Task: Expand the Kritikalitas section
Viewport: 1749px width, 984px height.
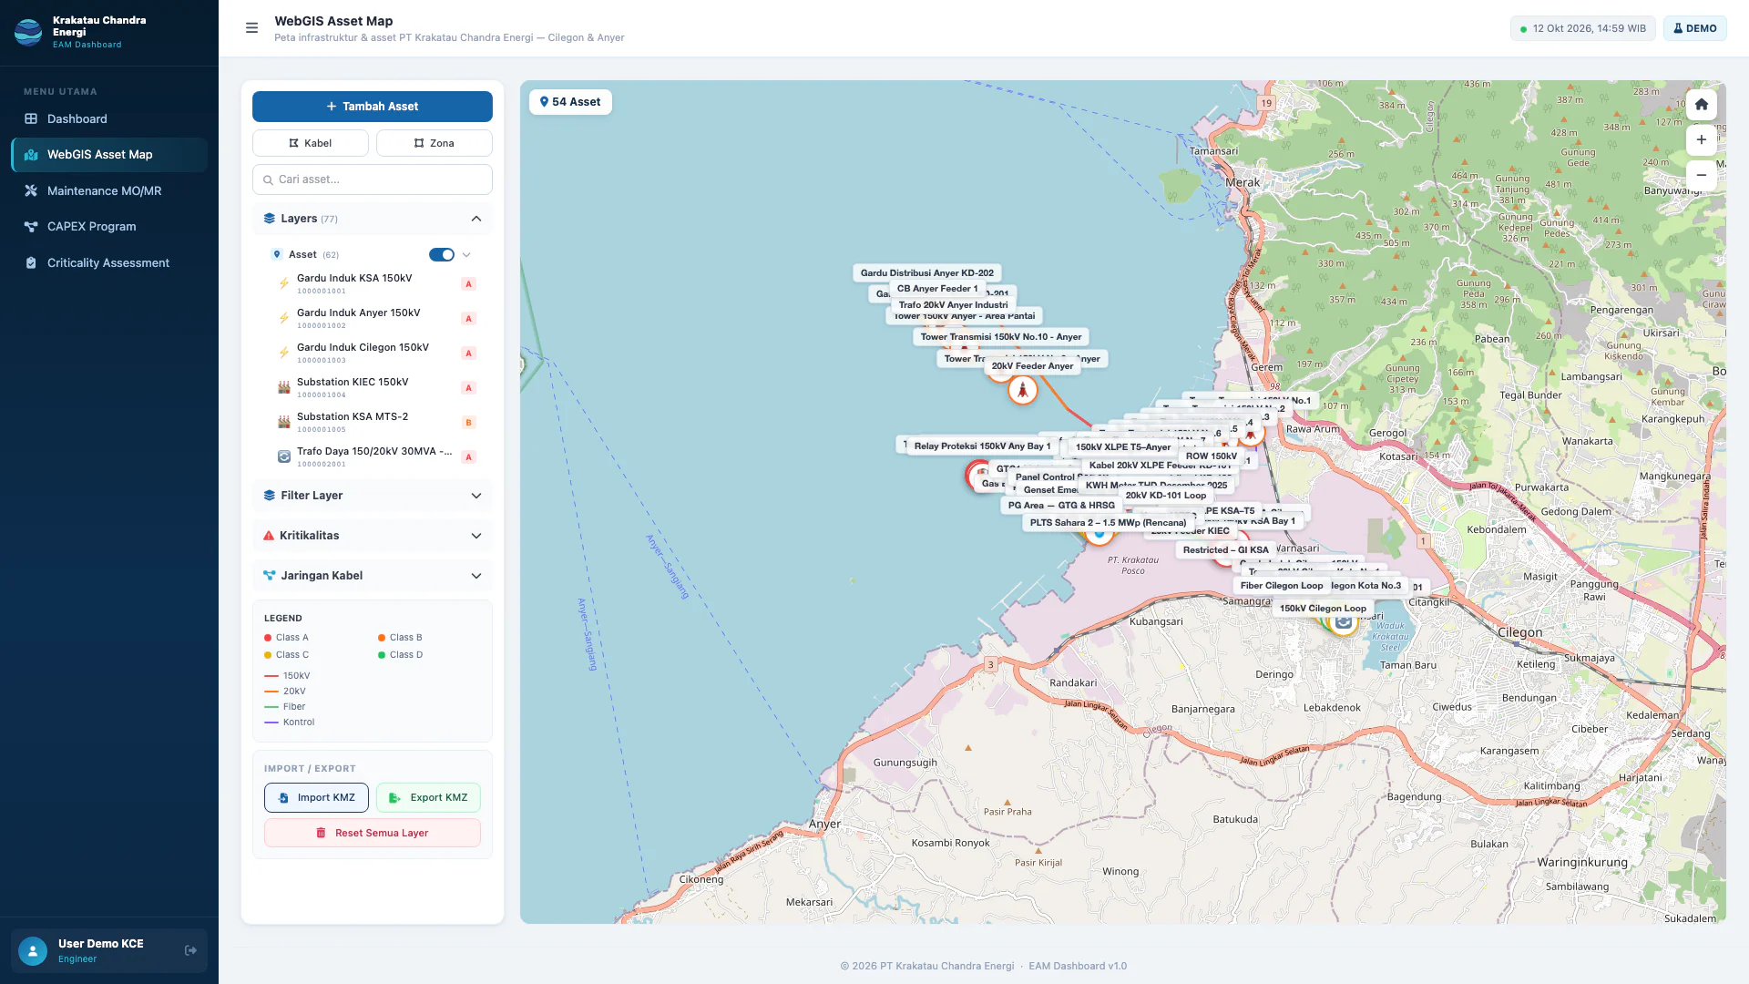Action: (373, 536)
